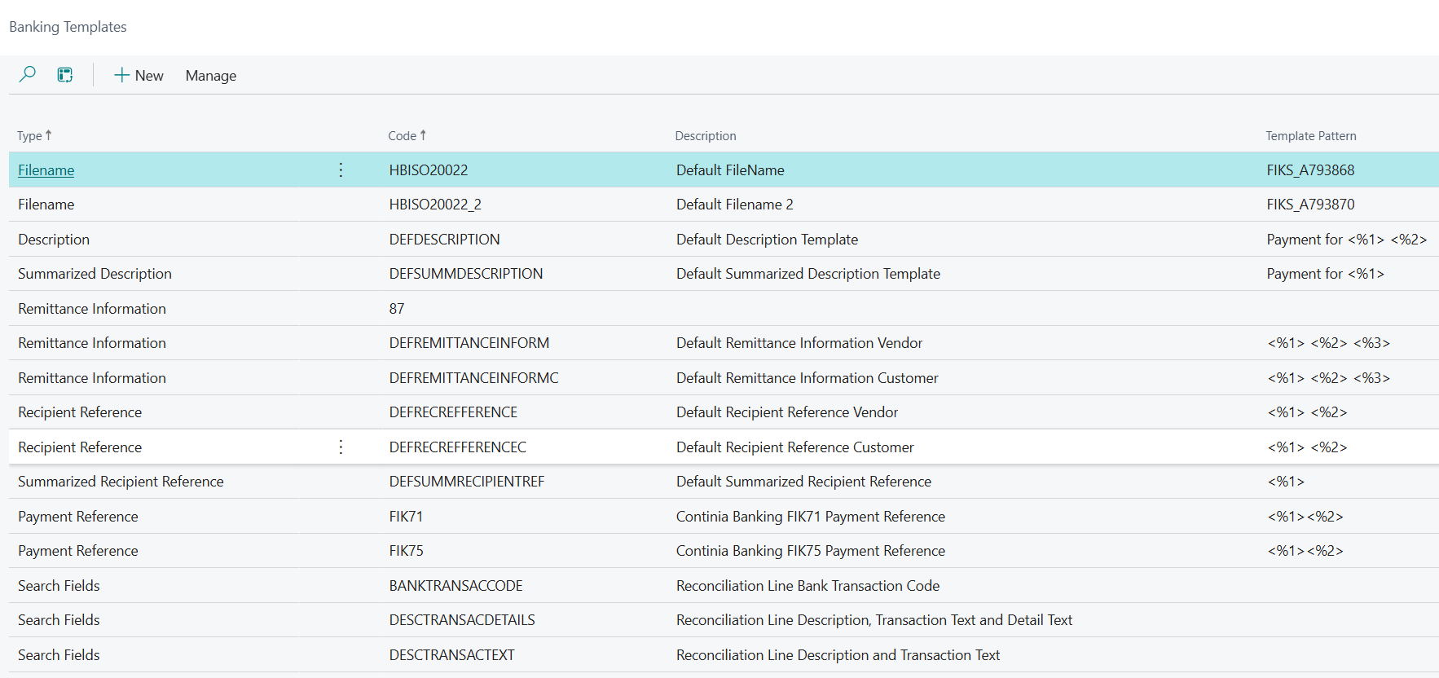Select the BANKTRANSACCODE search fields row
This screenshot has width=1439, height=678.
[455, 586]
